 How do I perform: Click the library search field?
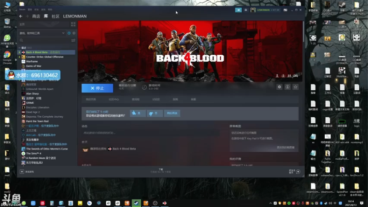coord(45,40)
